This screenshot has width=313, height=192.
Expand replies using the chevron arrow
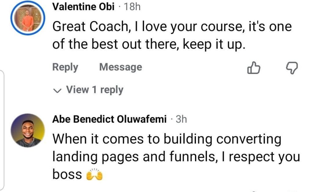tap(57, 90)
